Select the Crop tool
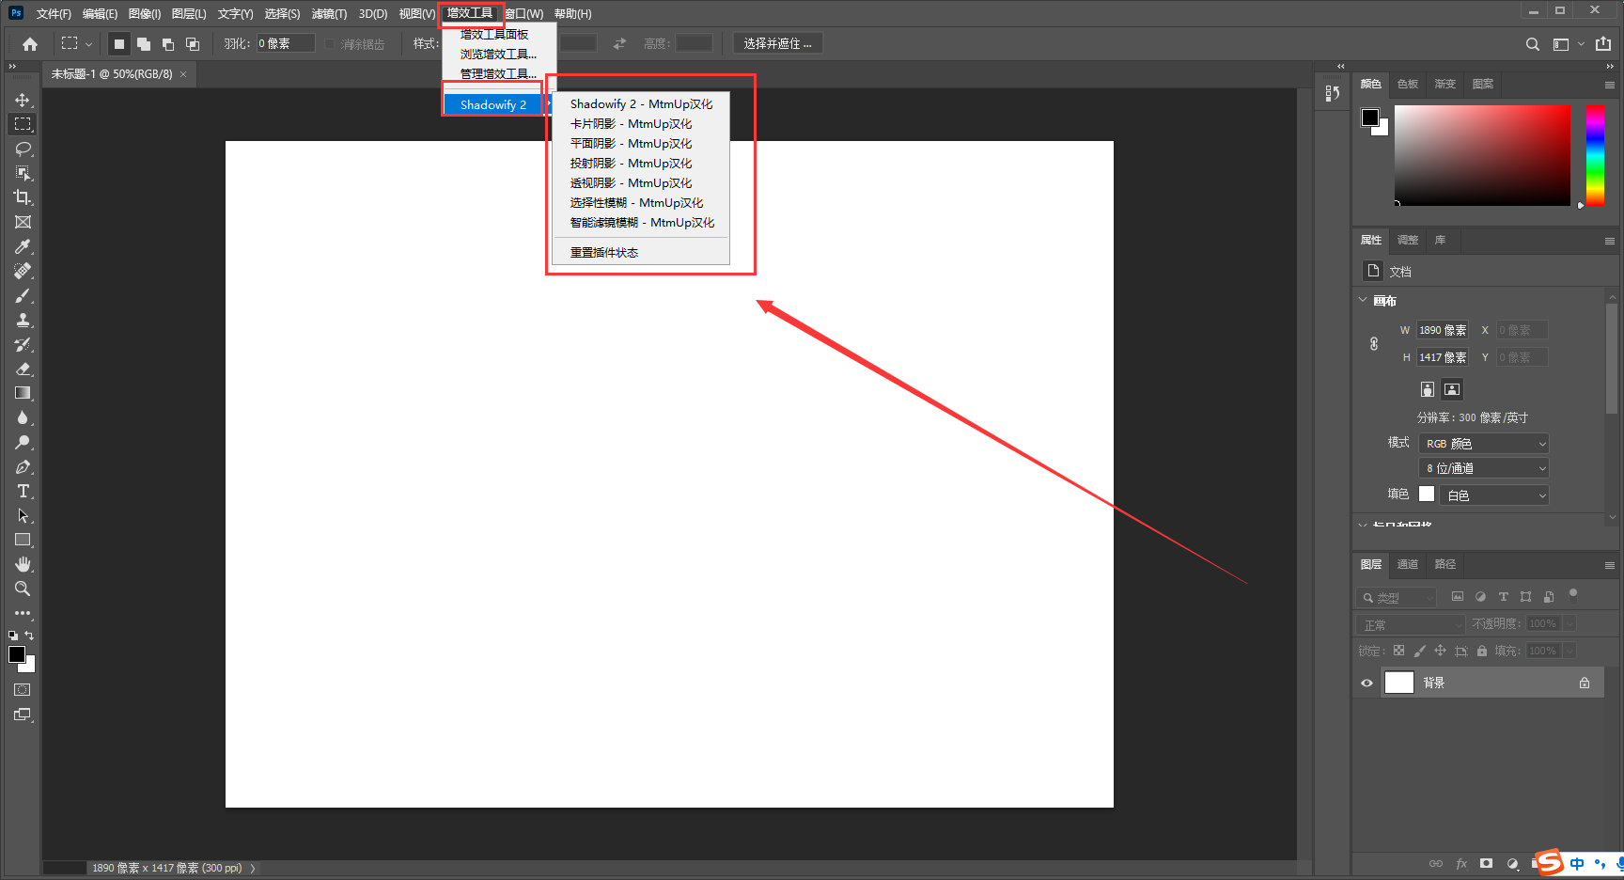 pos(23,197)
